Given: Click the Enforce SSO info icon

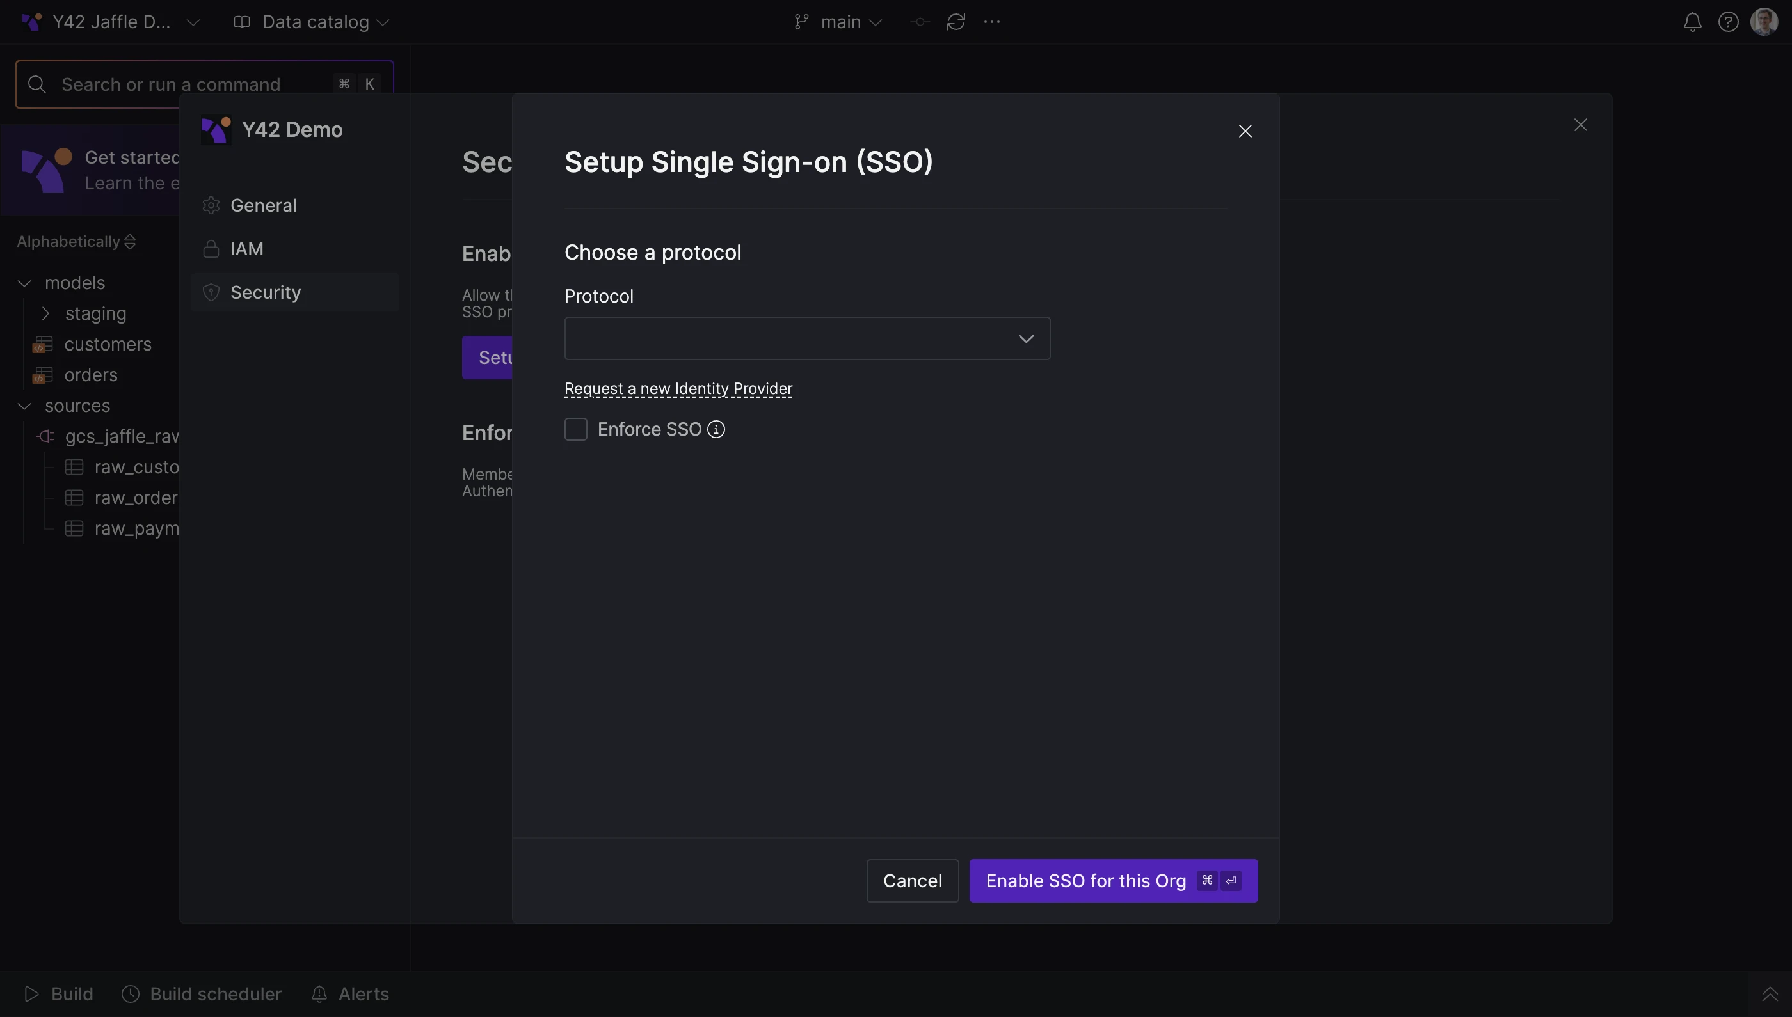Looking at the screenshot, I should pyautogui.click(x=716, y=430).
